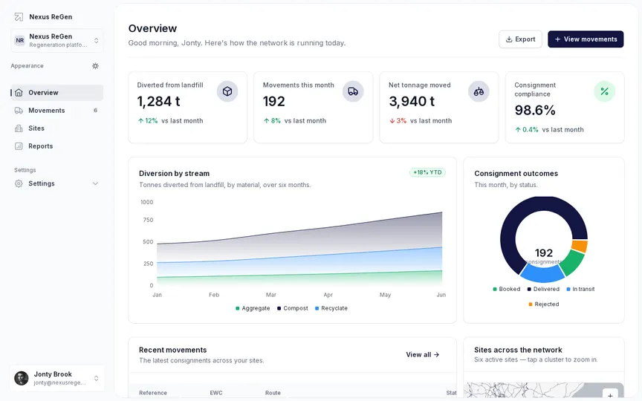Screen dimensions: 642x401
Task: Toggle the In transit legend entry
Action: coord(580,289)
